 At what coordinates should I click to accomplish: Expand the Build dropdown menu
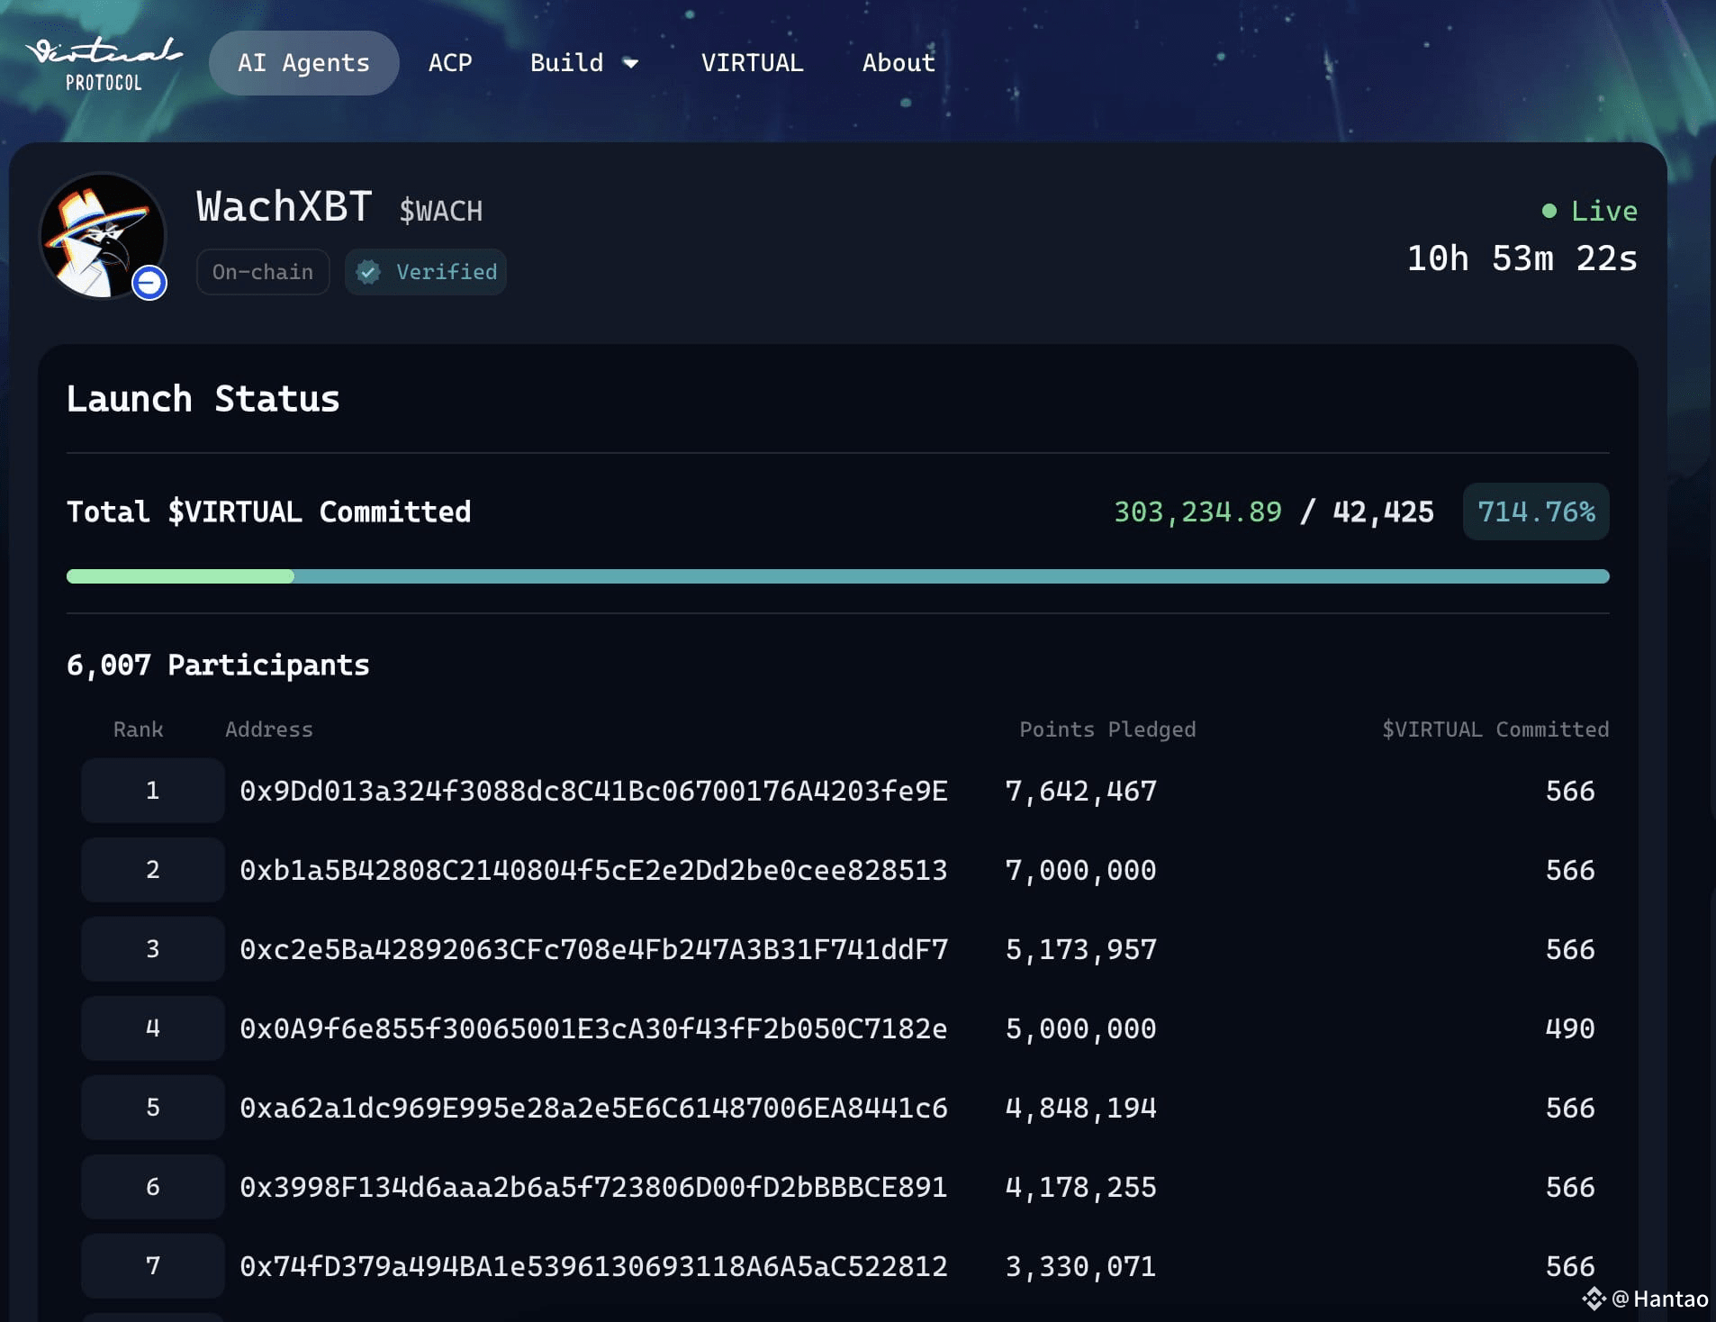click(584, 63)
